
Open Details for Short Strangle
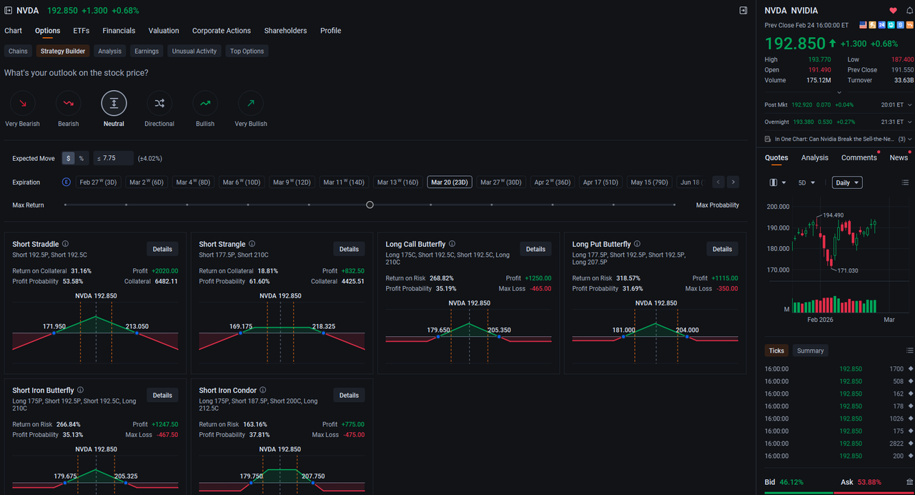tap(349, 249)
